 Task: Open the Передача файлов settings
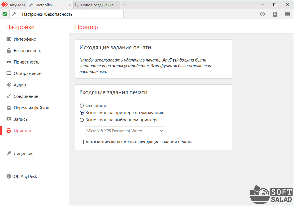pyautogui.click(x=31, y=108)
